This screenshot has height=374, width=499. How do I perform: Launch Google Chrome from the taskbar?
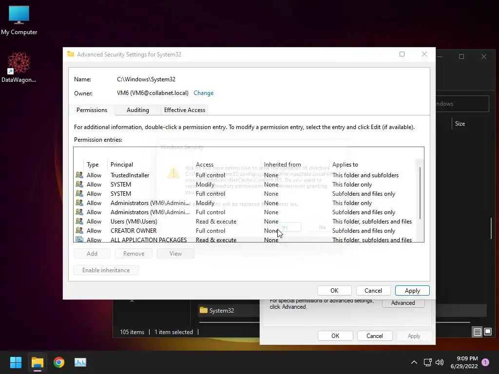59,362
